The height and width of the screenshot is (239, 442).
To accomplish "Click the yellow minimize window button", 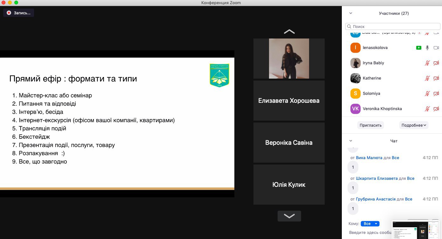I will click(10, 3).
